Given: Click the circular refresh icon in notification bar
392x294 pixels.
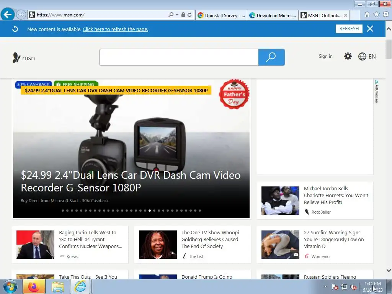Looking at the screenshot, I should coord(15,29).
